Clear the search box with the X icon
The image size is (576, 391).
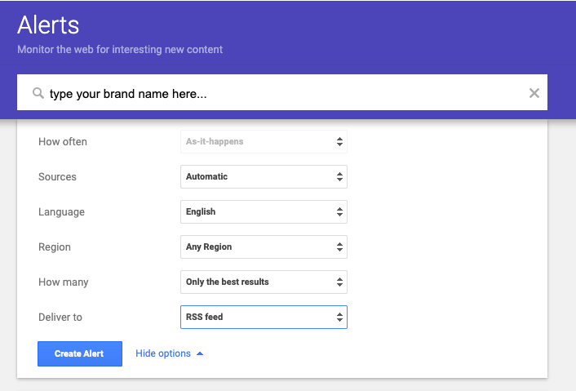[534, 93]
